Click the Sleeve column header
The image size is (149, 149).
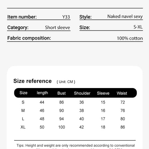[103, 93]
